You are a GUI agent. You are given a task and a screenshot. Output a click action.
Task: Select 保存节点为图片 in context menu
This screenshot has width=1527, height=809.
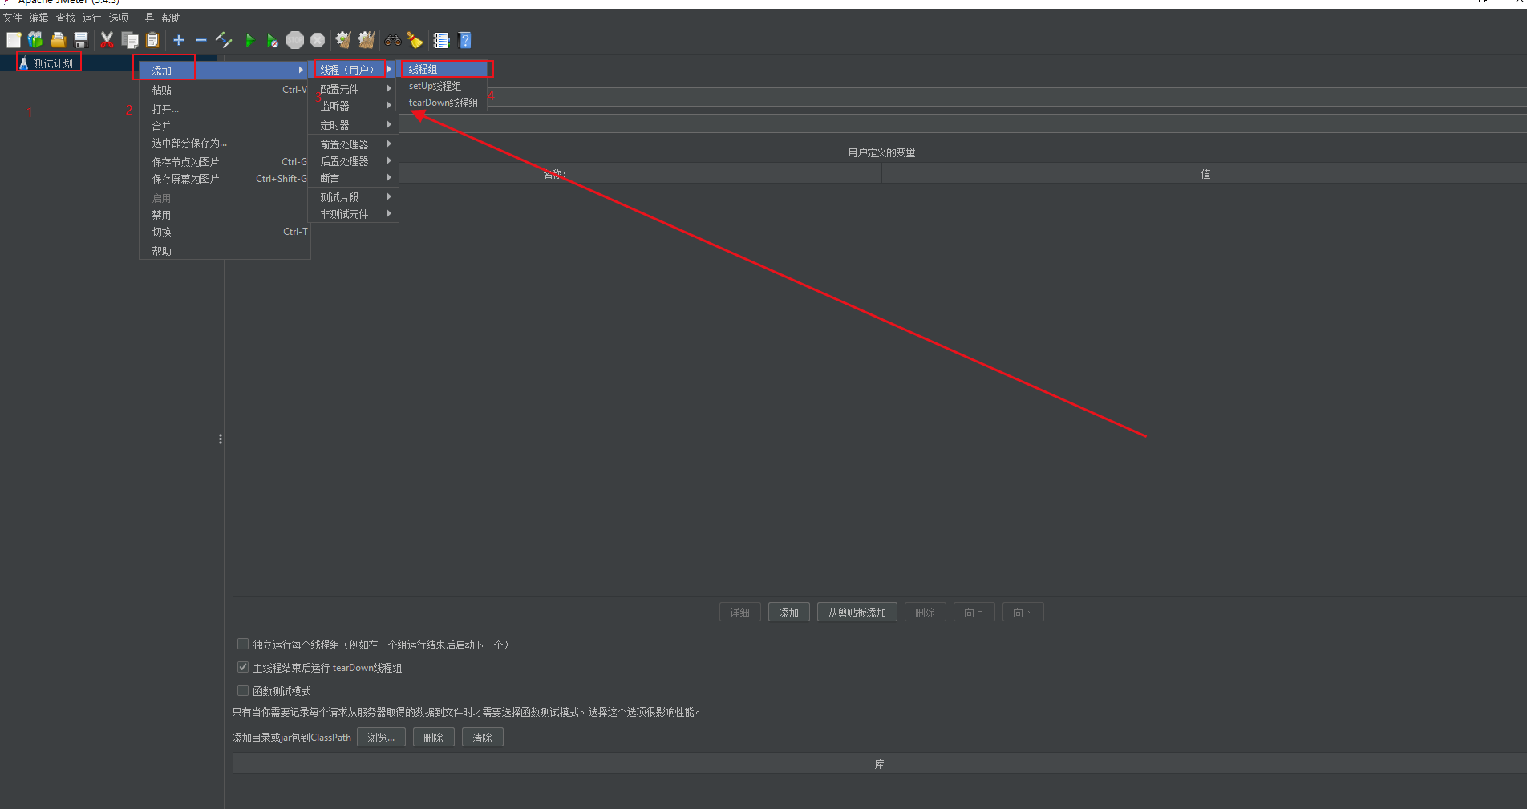[x=225, y=162]
